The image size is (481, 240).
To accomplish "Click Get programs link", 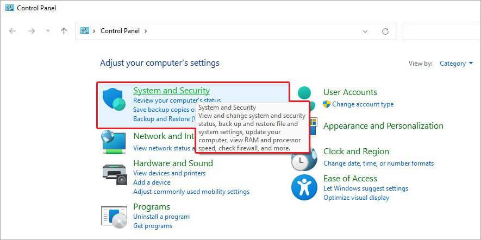I will point(153,226).
